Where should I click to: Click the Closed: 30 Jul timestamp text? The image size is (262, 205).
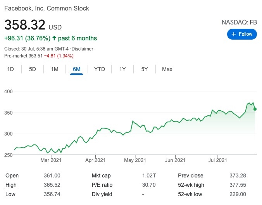(x=36, y=49)
